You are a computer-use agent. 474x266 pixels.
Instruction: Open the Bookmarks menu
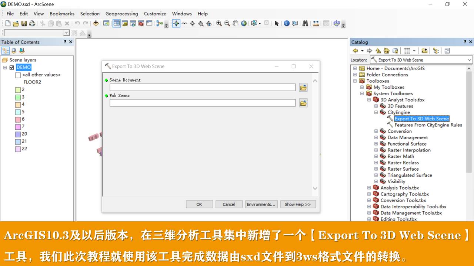tap(62, 14)
